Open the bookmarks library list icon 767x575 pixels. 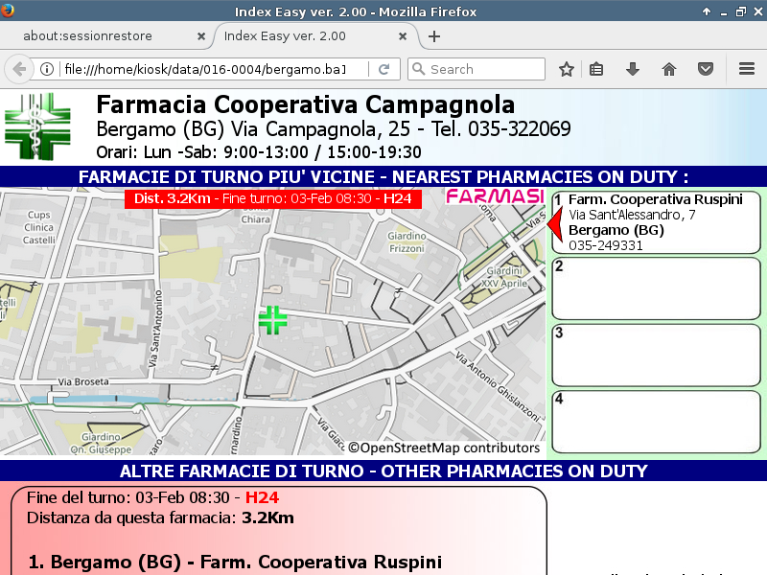pos(596,69)
